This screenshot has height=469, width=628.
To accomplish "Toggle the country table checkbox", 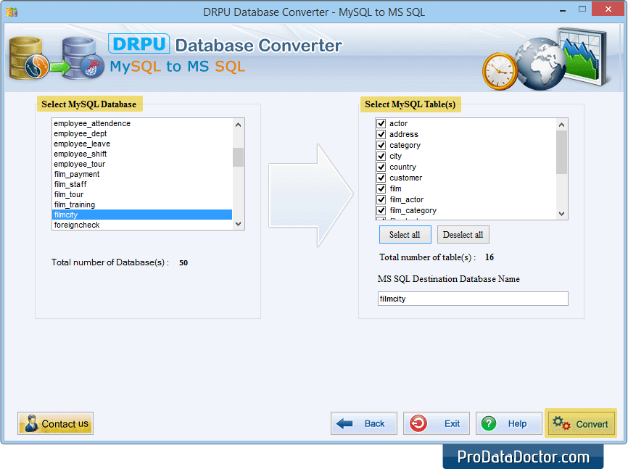I will [x=381, y=167].
